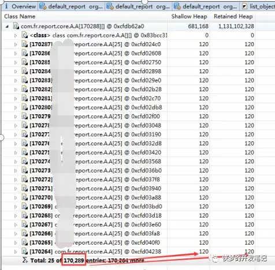Click the array icon of entry [170264]
The width and height of the screenshot is (275, 270).
25,252
